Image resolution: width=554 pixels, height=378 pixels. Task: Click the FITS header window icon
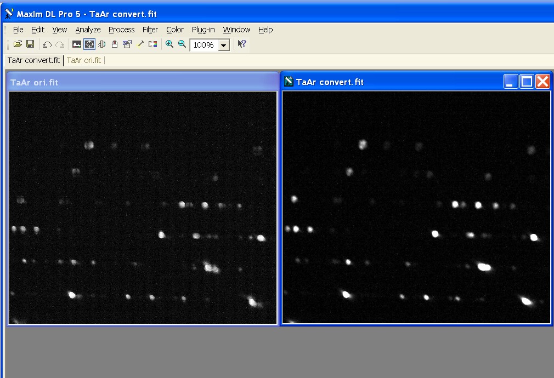pyautogui.click(x=127, y=44)
